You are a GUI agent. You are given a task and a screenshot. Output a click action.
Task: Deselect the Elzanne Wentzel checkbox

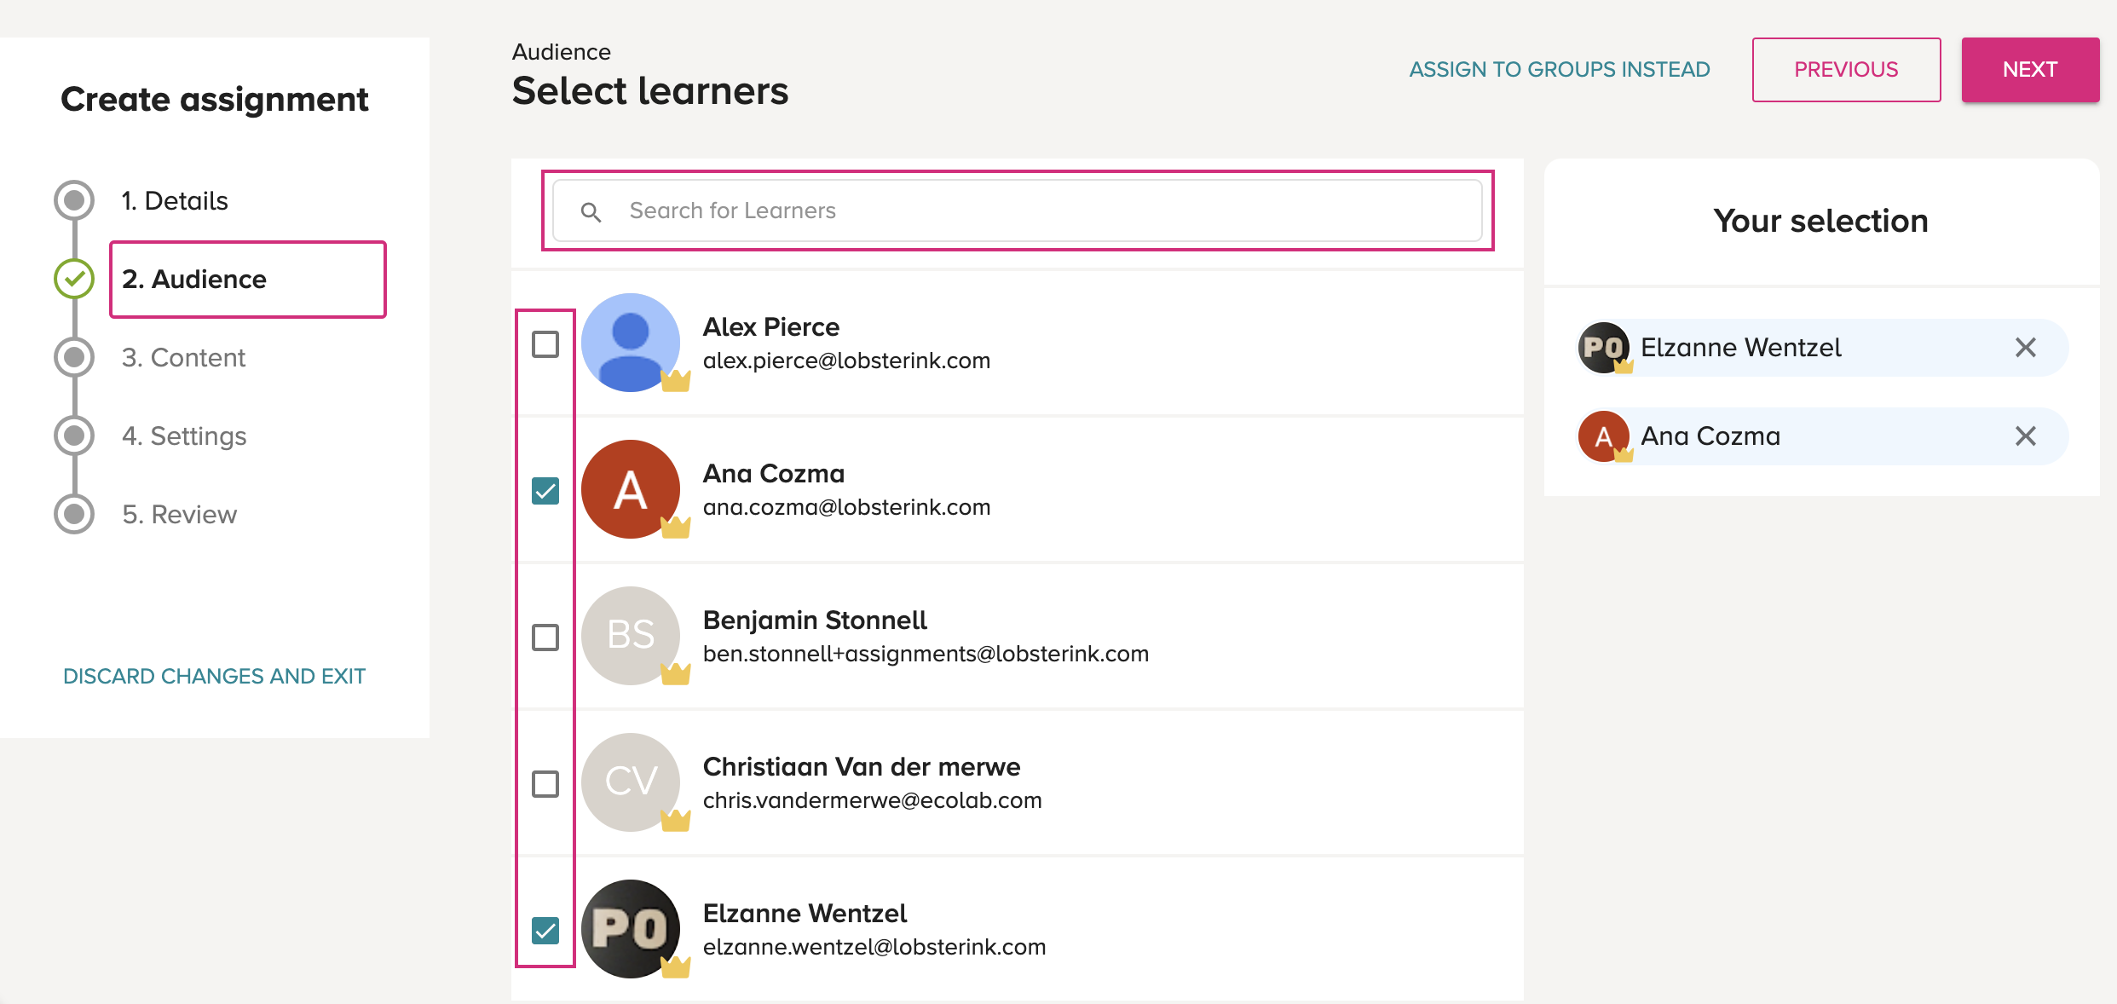pyautogui.click(x=545, y=931)
